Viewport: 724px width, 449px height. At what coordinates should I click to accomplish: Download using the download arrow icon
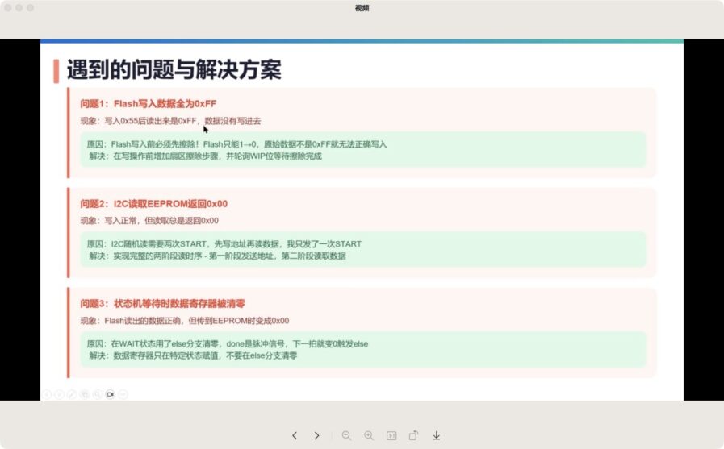[x=437, y=435]
